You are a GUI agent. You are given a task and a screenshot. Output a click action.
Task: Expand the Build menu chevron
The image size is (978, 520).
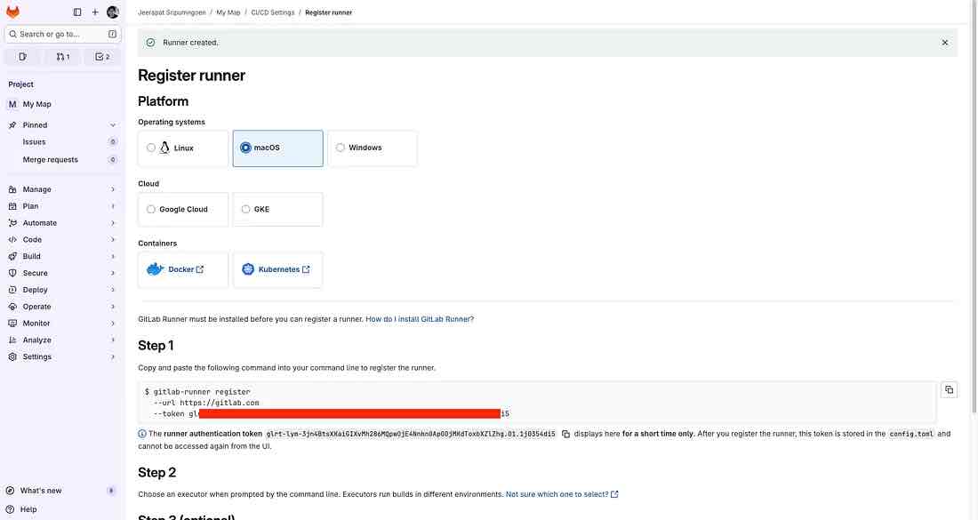113,257
